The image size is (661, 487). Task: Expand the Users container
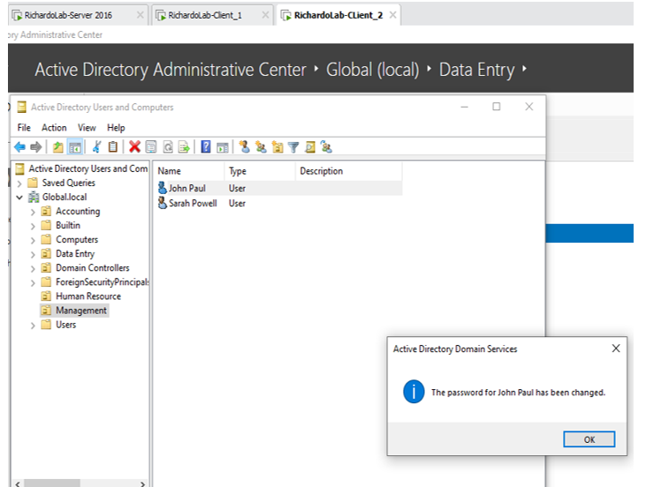pos(33,326)
